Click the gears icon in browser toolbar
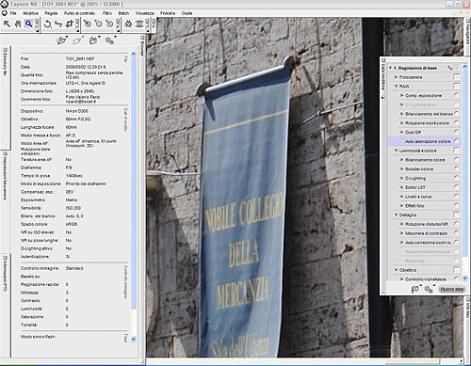This screenshot has width=471, height=366. tap(110, 40)
